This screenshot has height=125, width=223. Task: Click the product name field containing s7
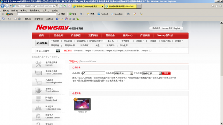click(94, 73)
